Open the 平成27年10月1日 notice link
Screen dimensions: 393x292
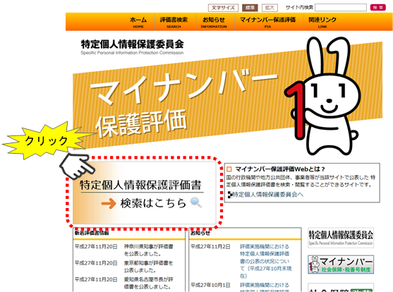[x=265, y=288]
